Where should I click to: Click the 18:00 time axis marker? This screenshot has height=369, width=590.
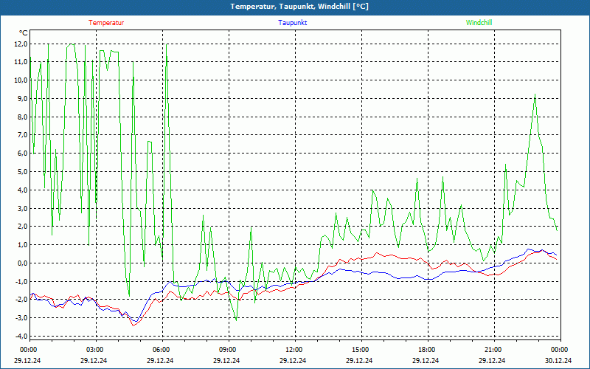tap(426, 350)
